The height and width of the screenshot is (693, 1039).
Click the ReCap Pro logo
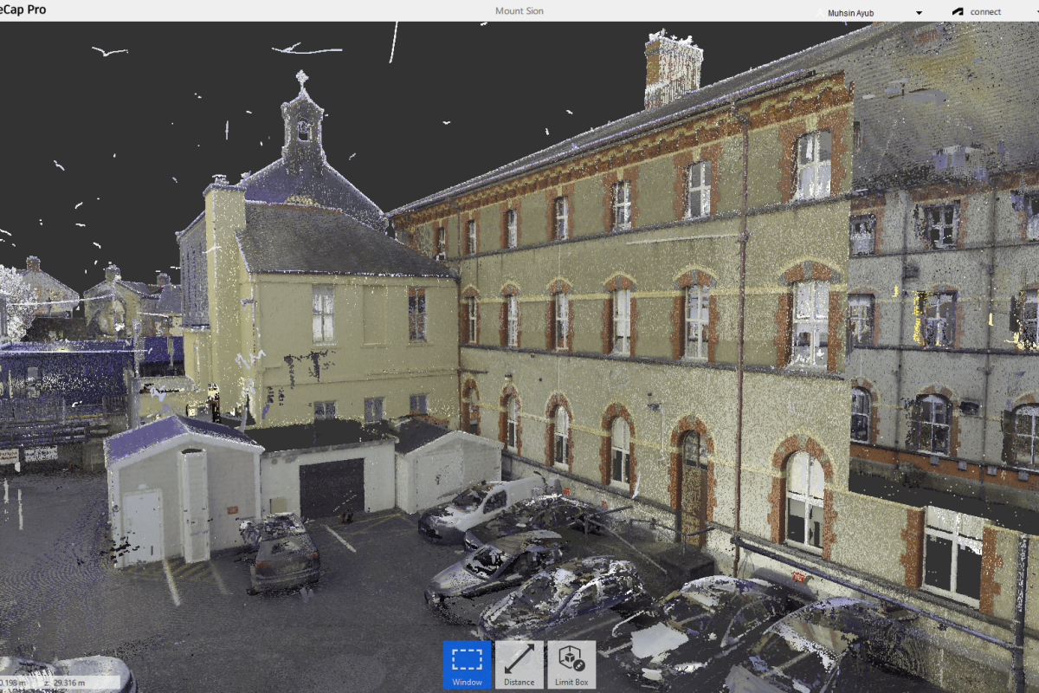point(22,10)
